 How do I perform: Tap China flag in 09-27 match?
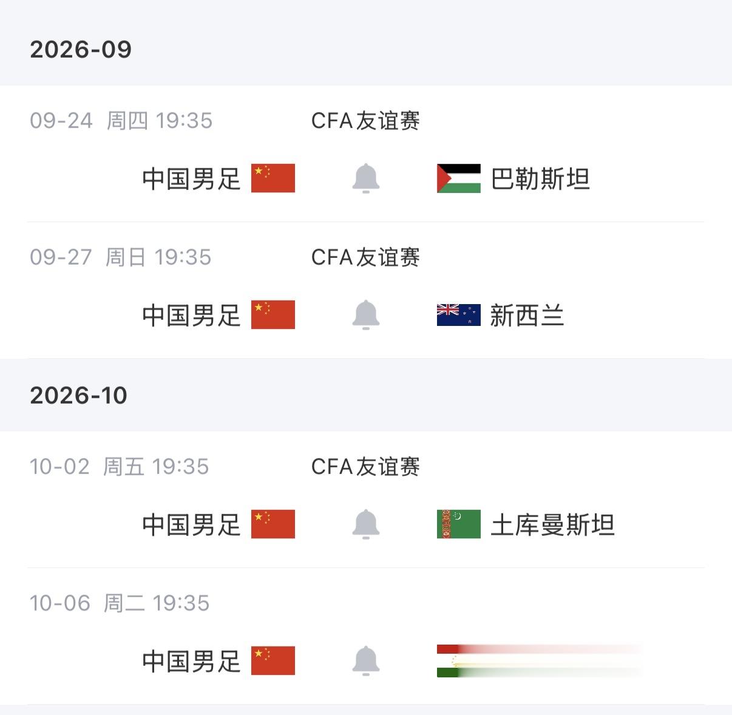click(273, 315)
